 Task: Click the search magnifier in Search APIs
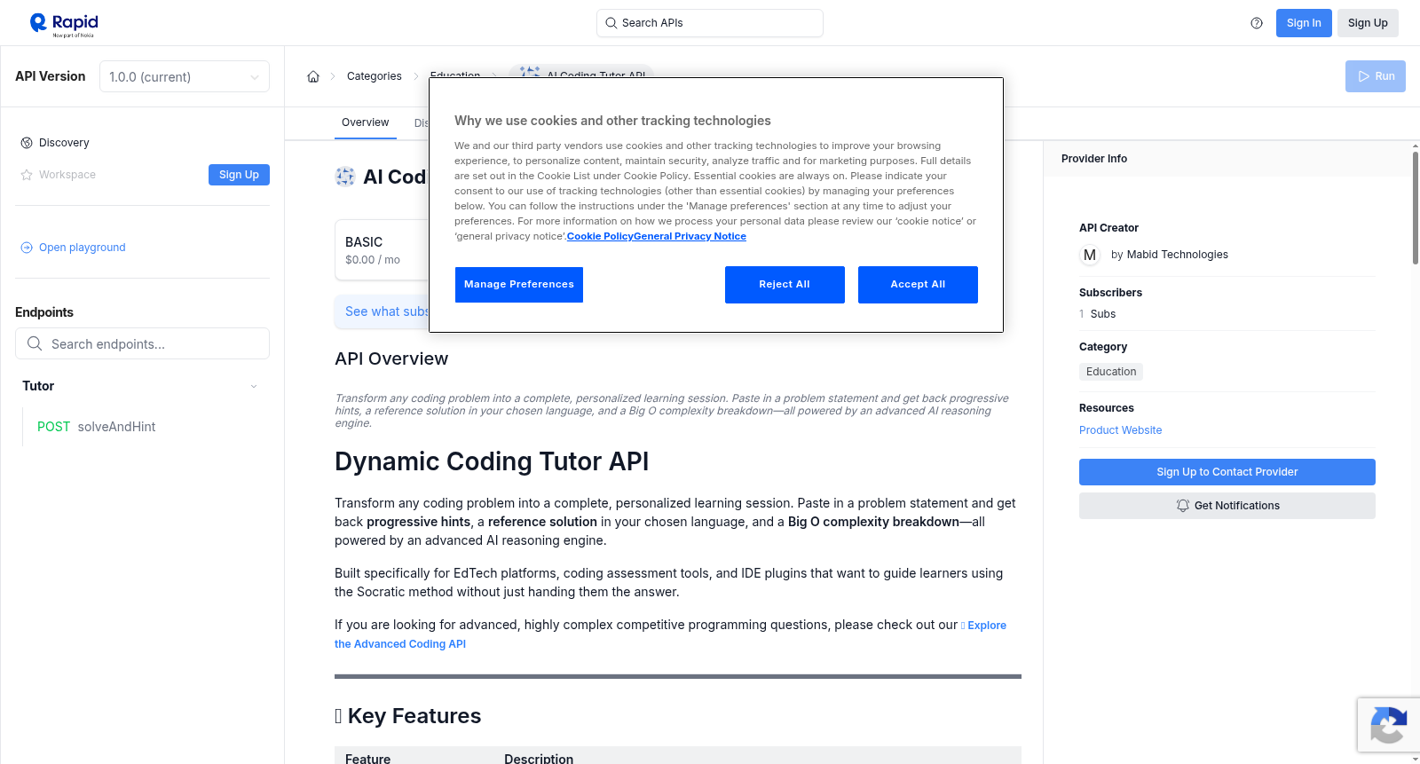(611, 23)
